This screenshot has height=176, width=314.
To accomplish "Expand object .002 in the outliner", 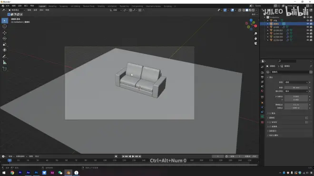I will pos(268,34).
